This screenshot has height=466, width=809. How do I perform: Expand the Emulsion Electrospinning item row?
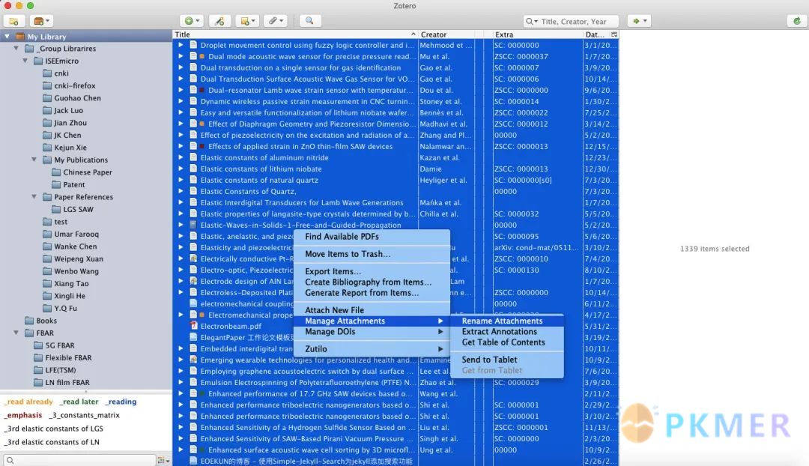click(x=181, y=382)
